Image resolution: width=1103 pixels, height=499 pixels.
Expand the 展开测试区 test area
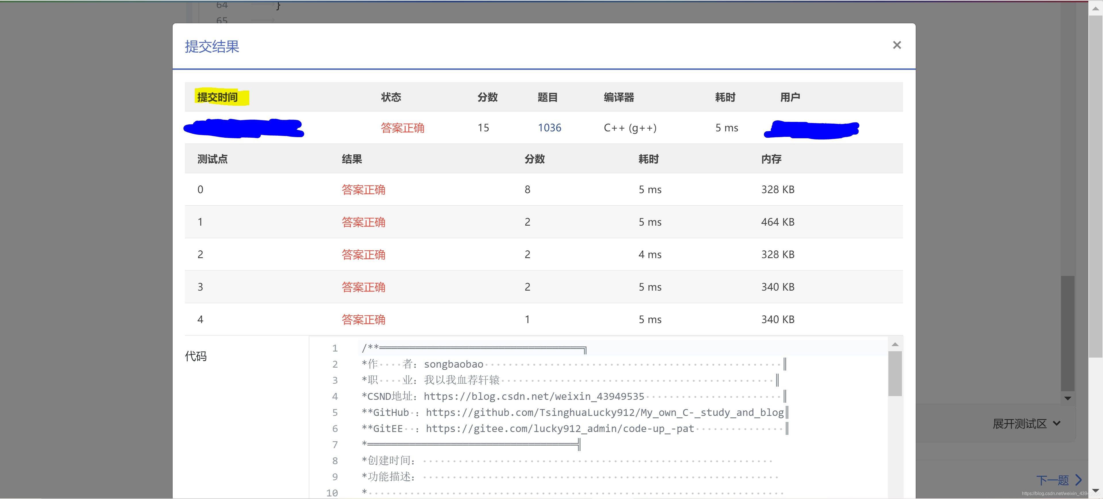tap(1026, 424)
